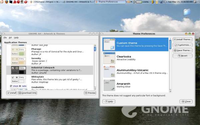Open the Art menu in GNOME Art

point(10,38)
